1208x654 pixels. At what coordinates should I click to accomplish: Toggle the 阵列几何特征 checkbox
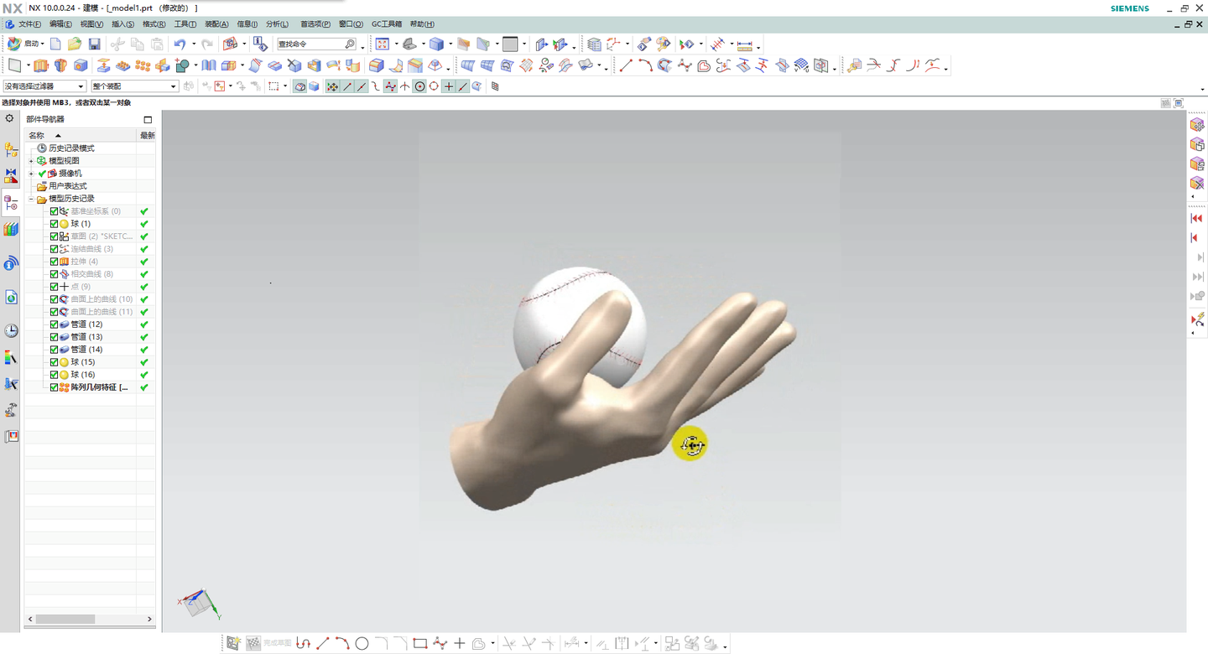(x=54, y=387)
